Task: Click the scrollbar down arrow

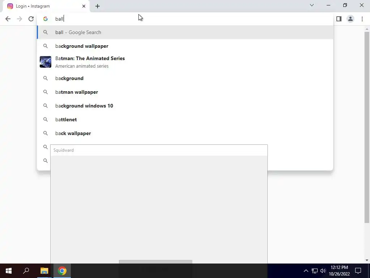Action: [367, 260]
